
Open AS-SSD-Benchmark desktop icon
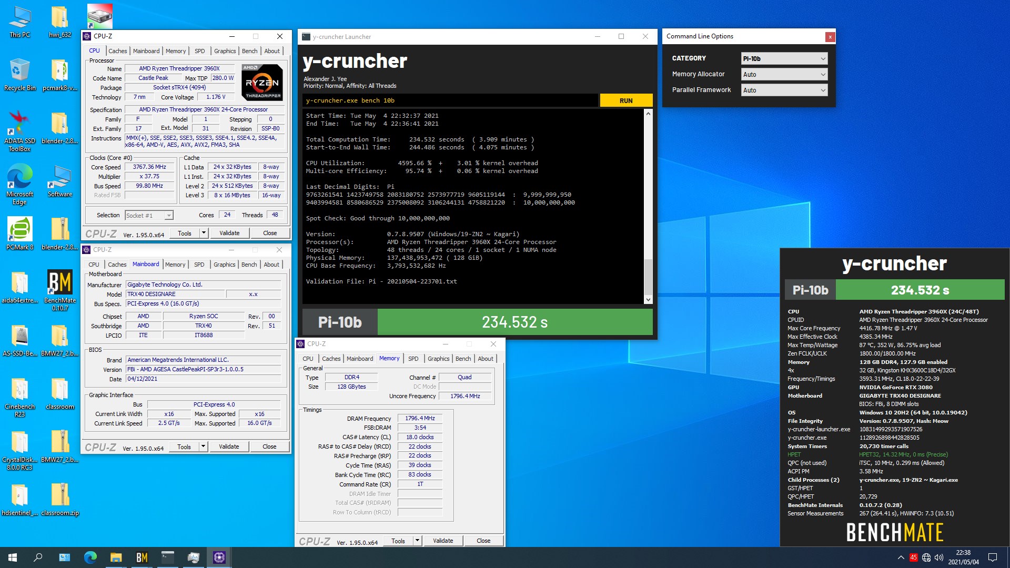pos(19,341)
